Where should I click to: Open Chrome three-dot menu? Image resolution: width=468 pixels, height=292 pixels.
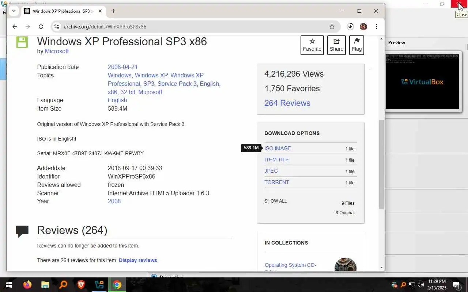pyautogui.click(x=376, y=27)
